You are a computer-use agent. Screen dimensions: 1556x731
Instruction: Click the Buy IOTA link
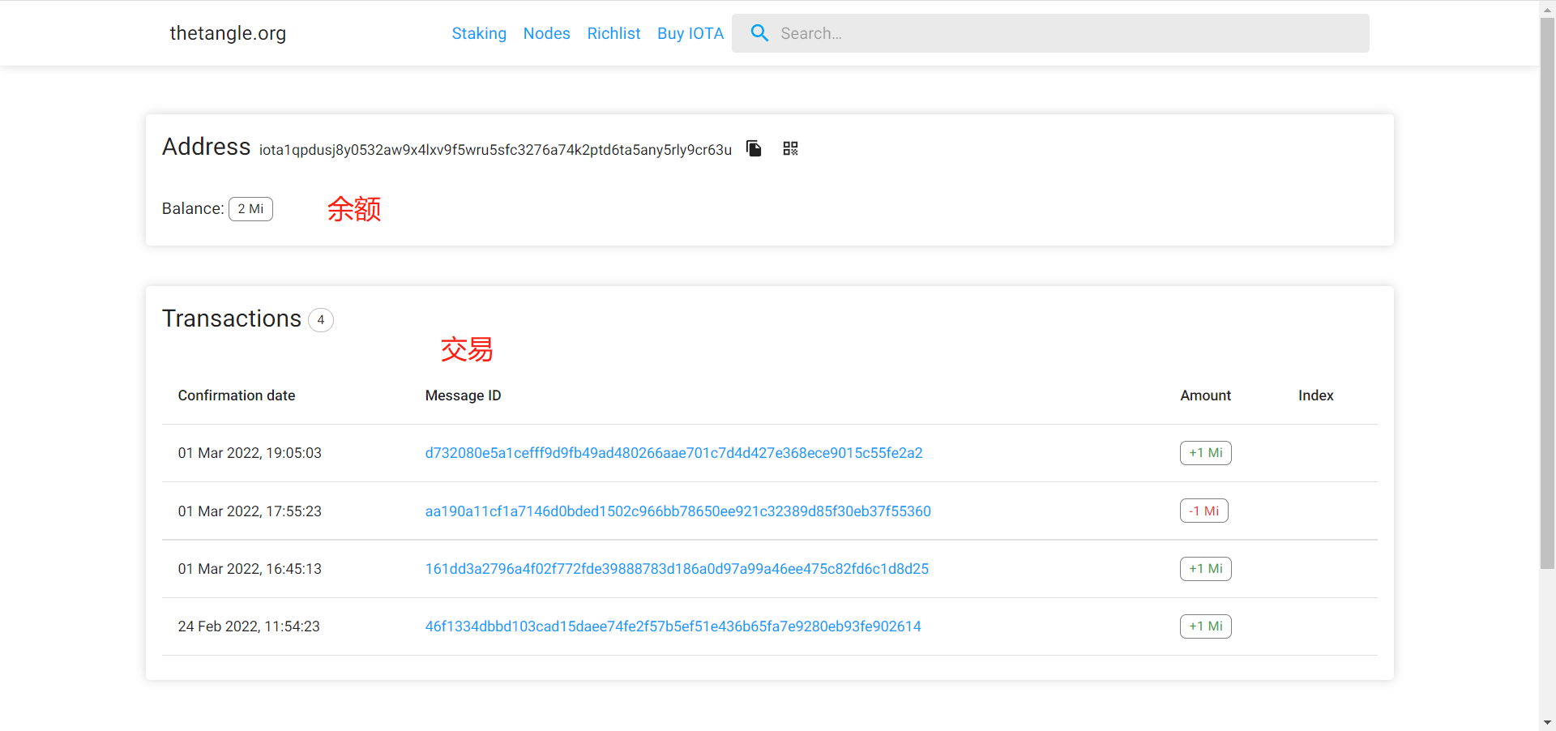690,33
